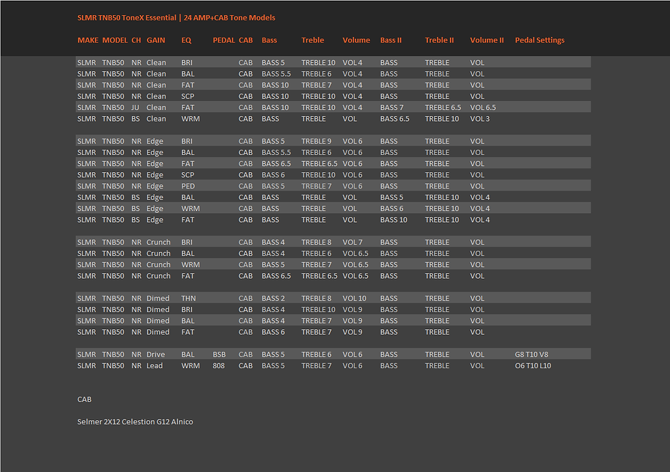The height and width of the screenshot is (472, 670).
Task: Click the MODEL column header
Action: click(x=115, y=40)
